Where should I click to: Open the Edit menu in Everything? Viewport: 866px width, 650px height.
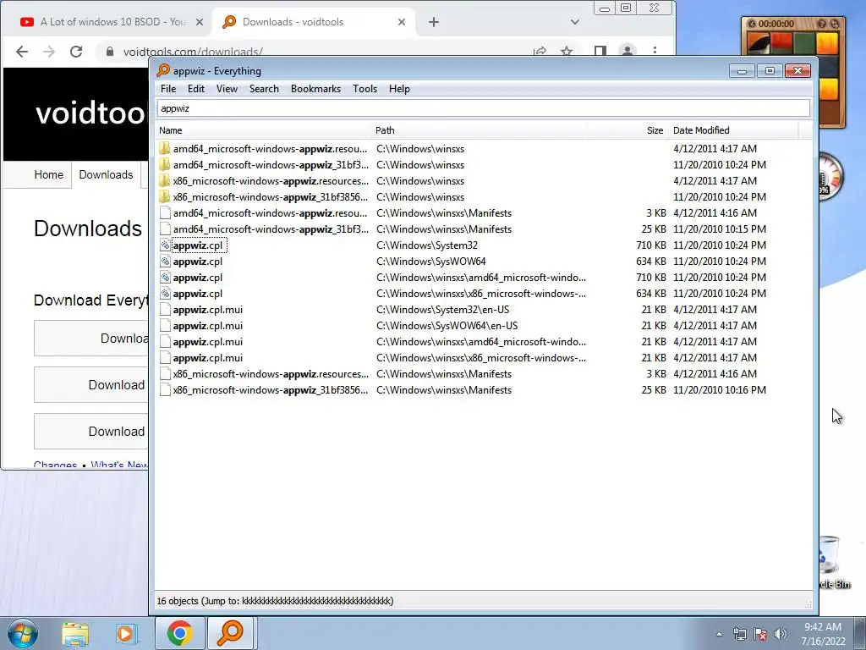click(195, 89)
